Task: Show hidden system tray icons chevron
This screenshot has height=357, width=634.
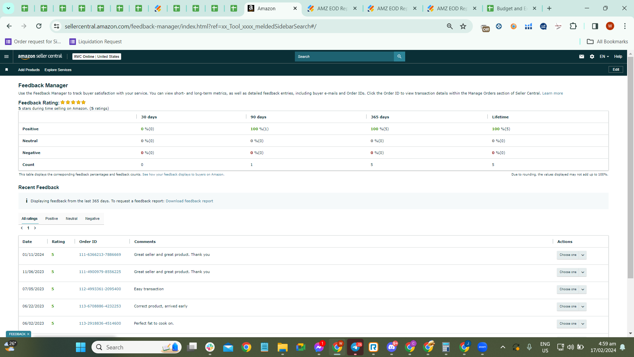Action: coord(503,347)
